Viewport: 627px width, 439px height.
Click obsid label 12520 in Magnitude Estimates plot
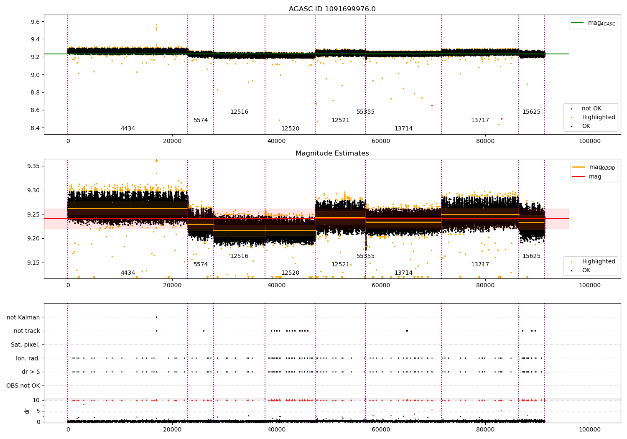[x=290, y=273]
